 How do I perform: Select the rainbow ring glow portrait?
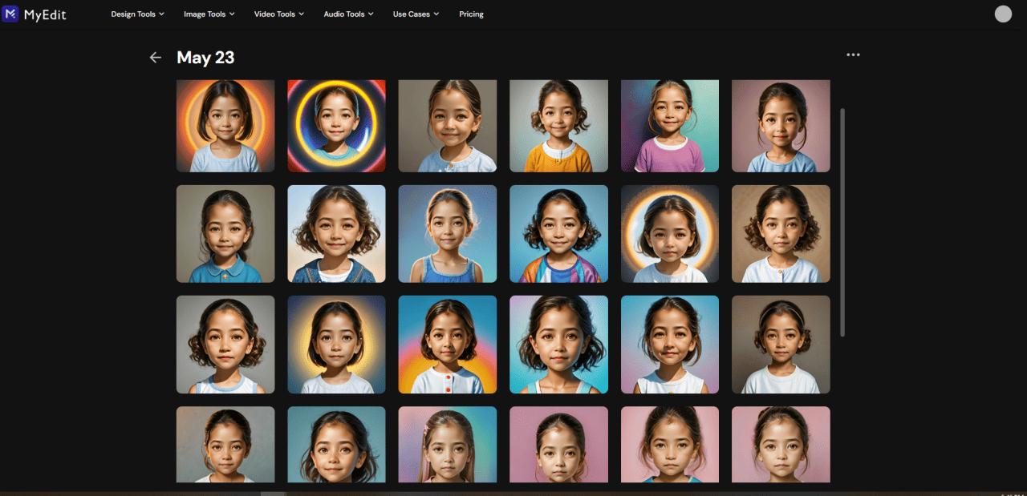(336, 125)
